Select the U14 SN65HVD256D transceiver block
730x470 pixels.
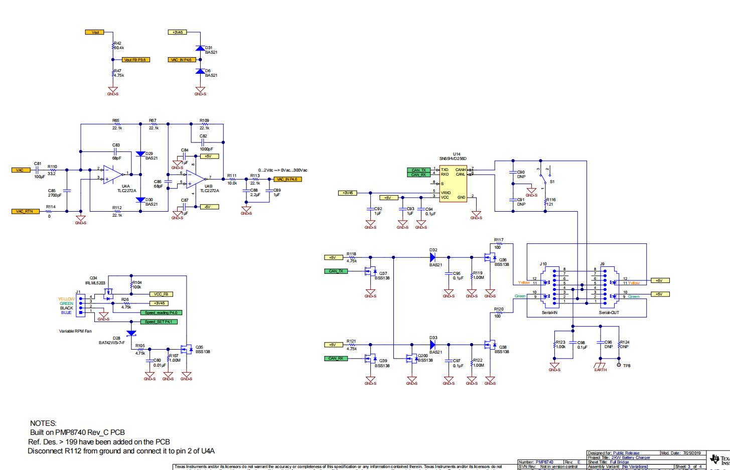point(453,184)
